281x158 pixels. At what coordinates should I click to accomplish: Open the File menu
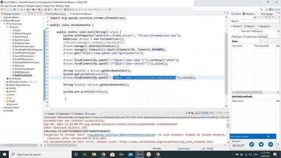click(x=2, y=6)
